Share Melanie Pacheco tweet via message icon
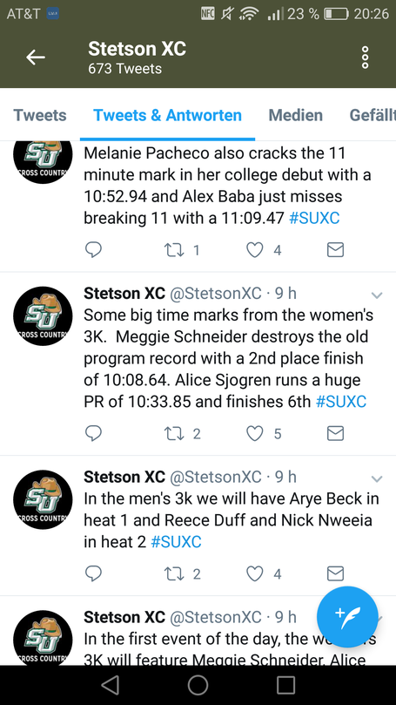 pos(335,250)
